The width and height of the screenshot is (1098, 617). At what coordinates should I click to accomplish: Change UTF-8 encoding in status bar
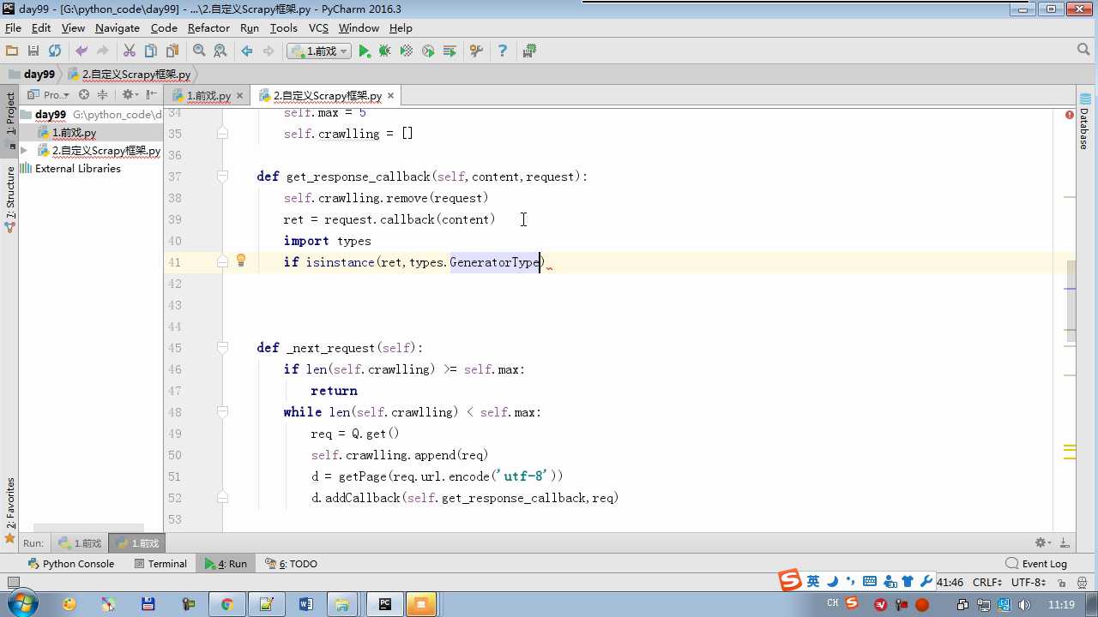(1029, 582)
